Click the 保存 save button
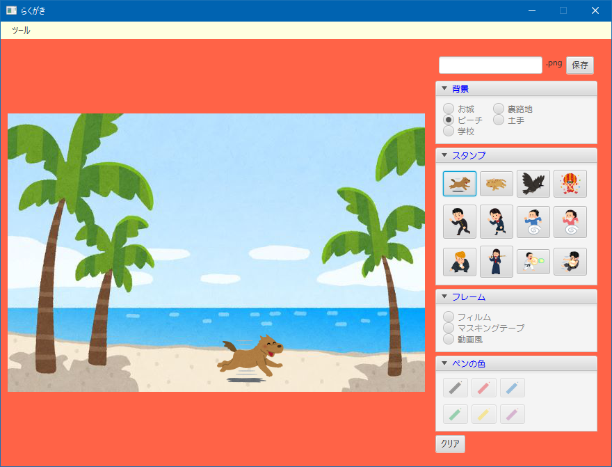Viewport: 612px width, 467px height. (579, 65)
